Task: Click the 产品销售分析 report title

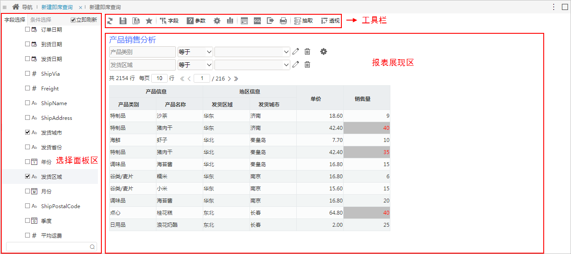Action: 133,40
